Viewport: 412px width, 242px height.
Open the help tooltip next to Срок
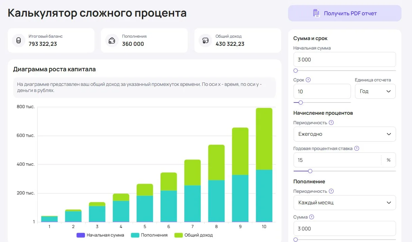[x=308, y=80]
